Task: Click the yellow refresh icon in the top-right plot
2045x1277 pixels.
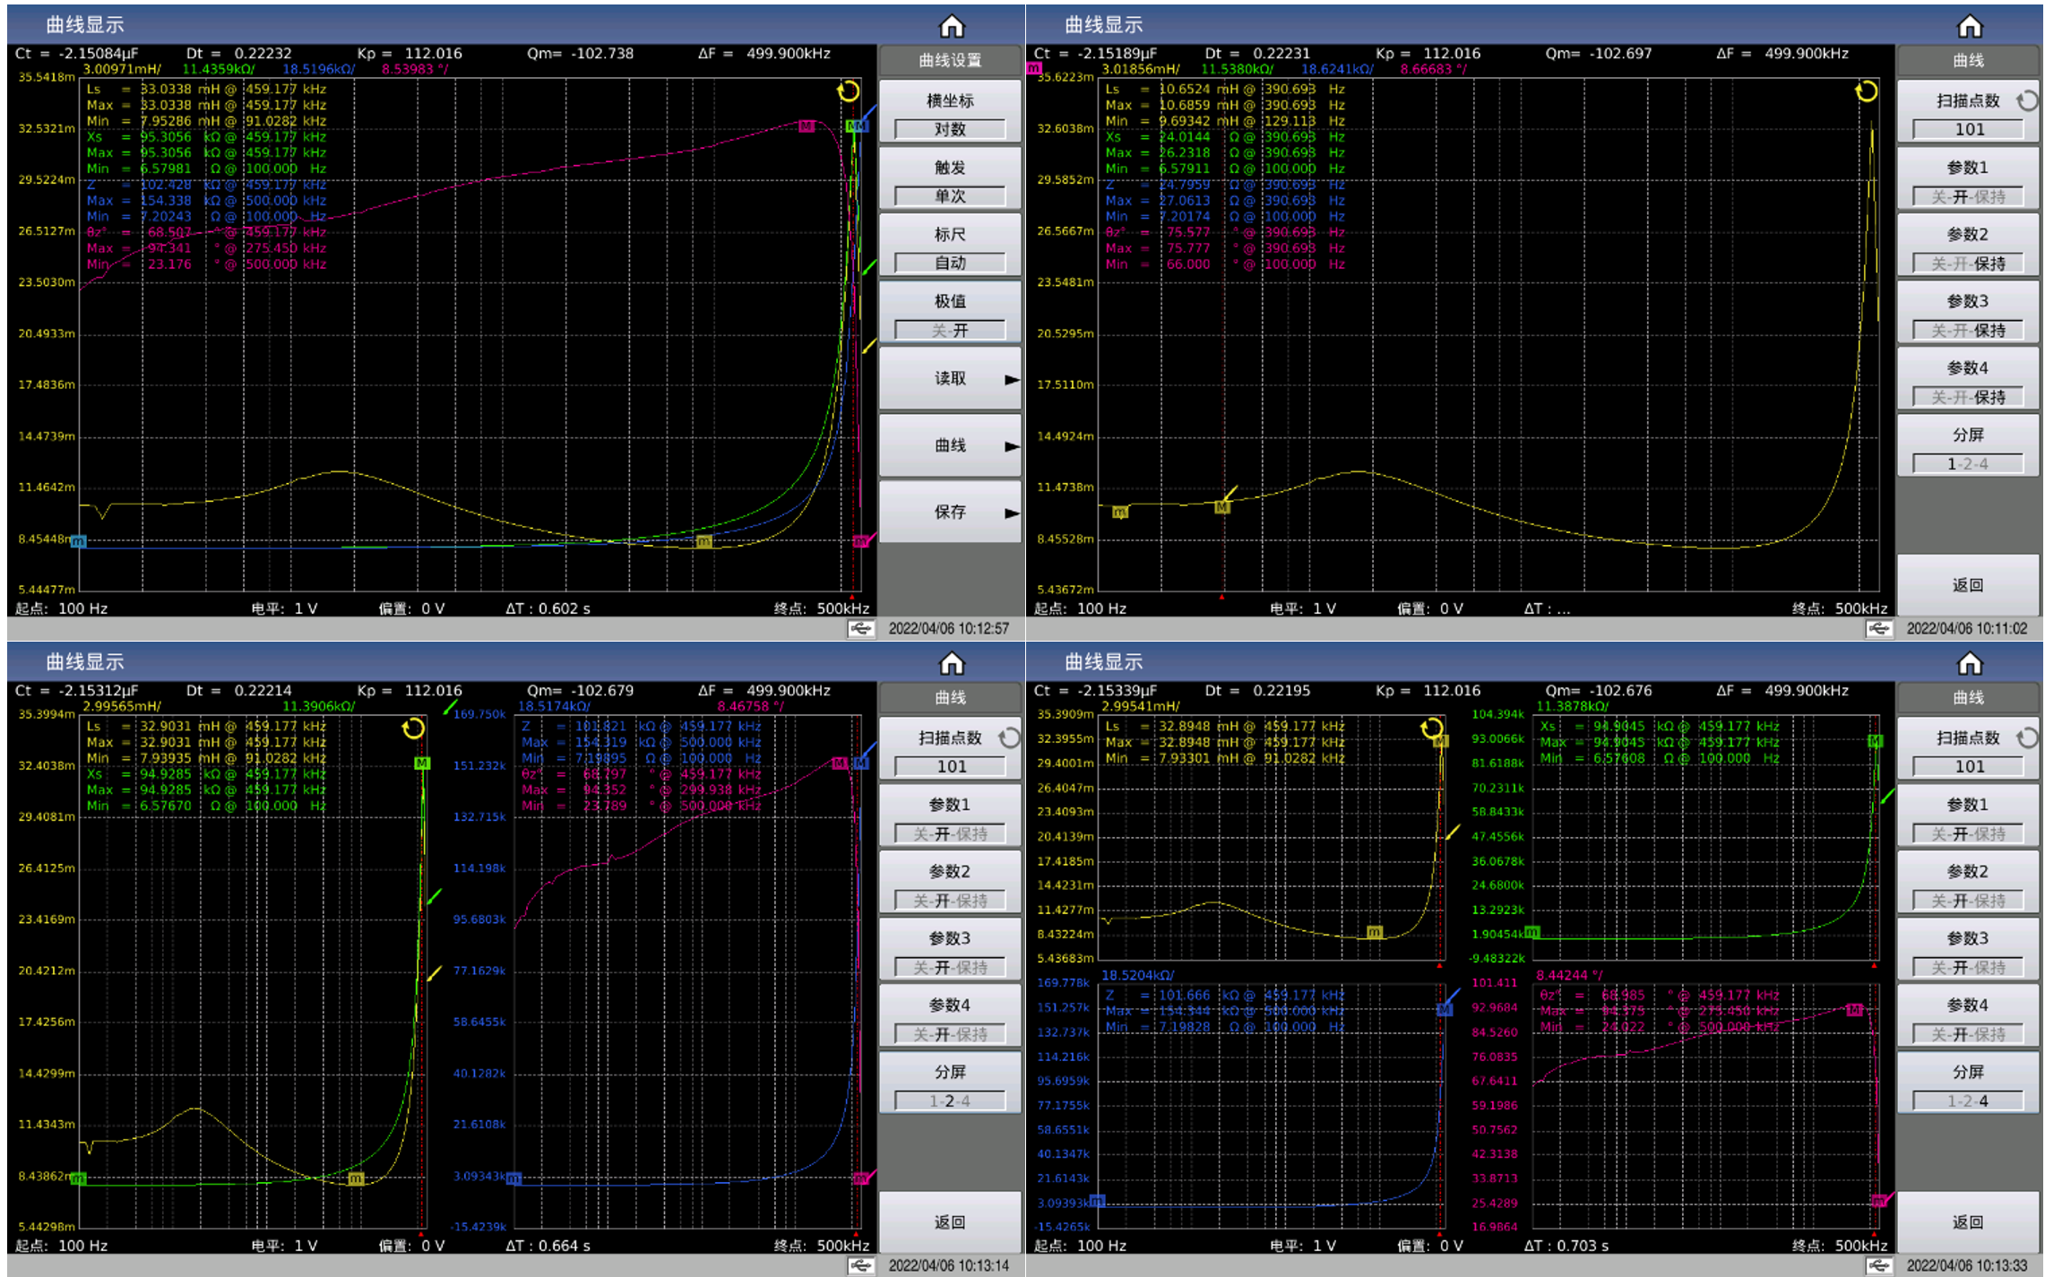Action: (x=1866, y=91)
